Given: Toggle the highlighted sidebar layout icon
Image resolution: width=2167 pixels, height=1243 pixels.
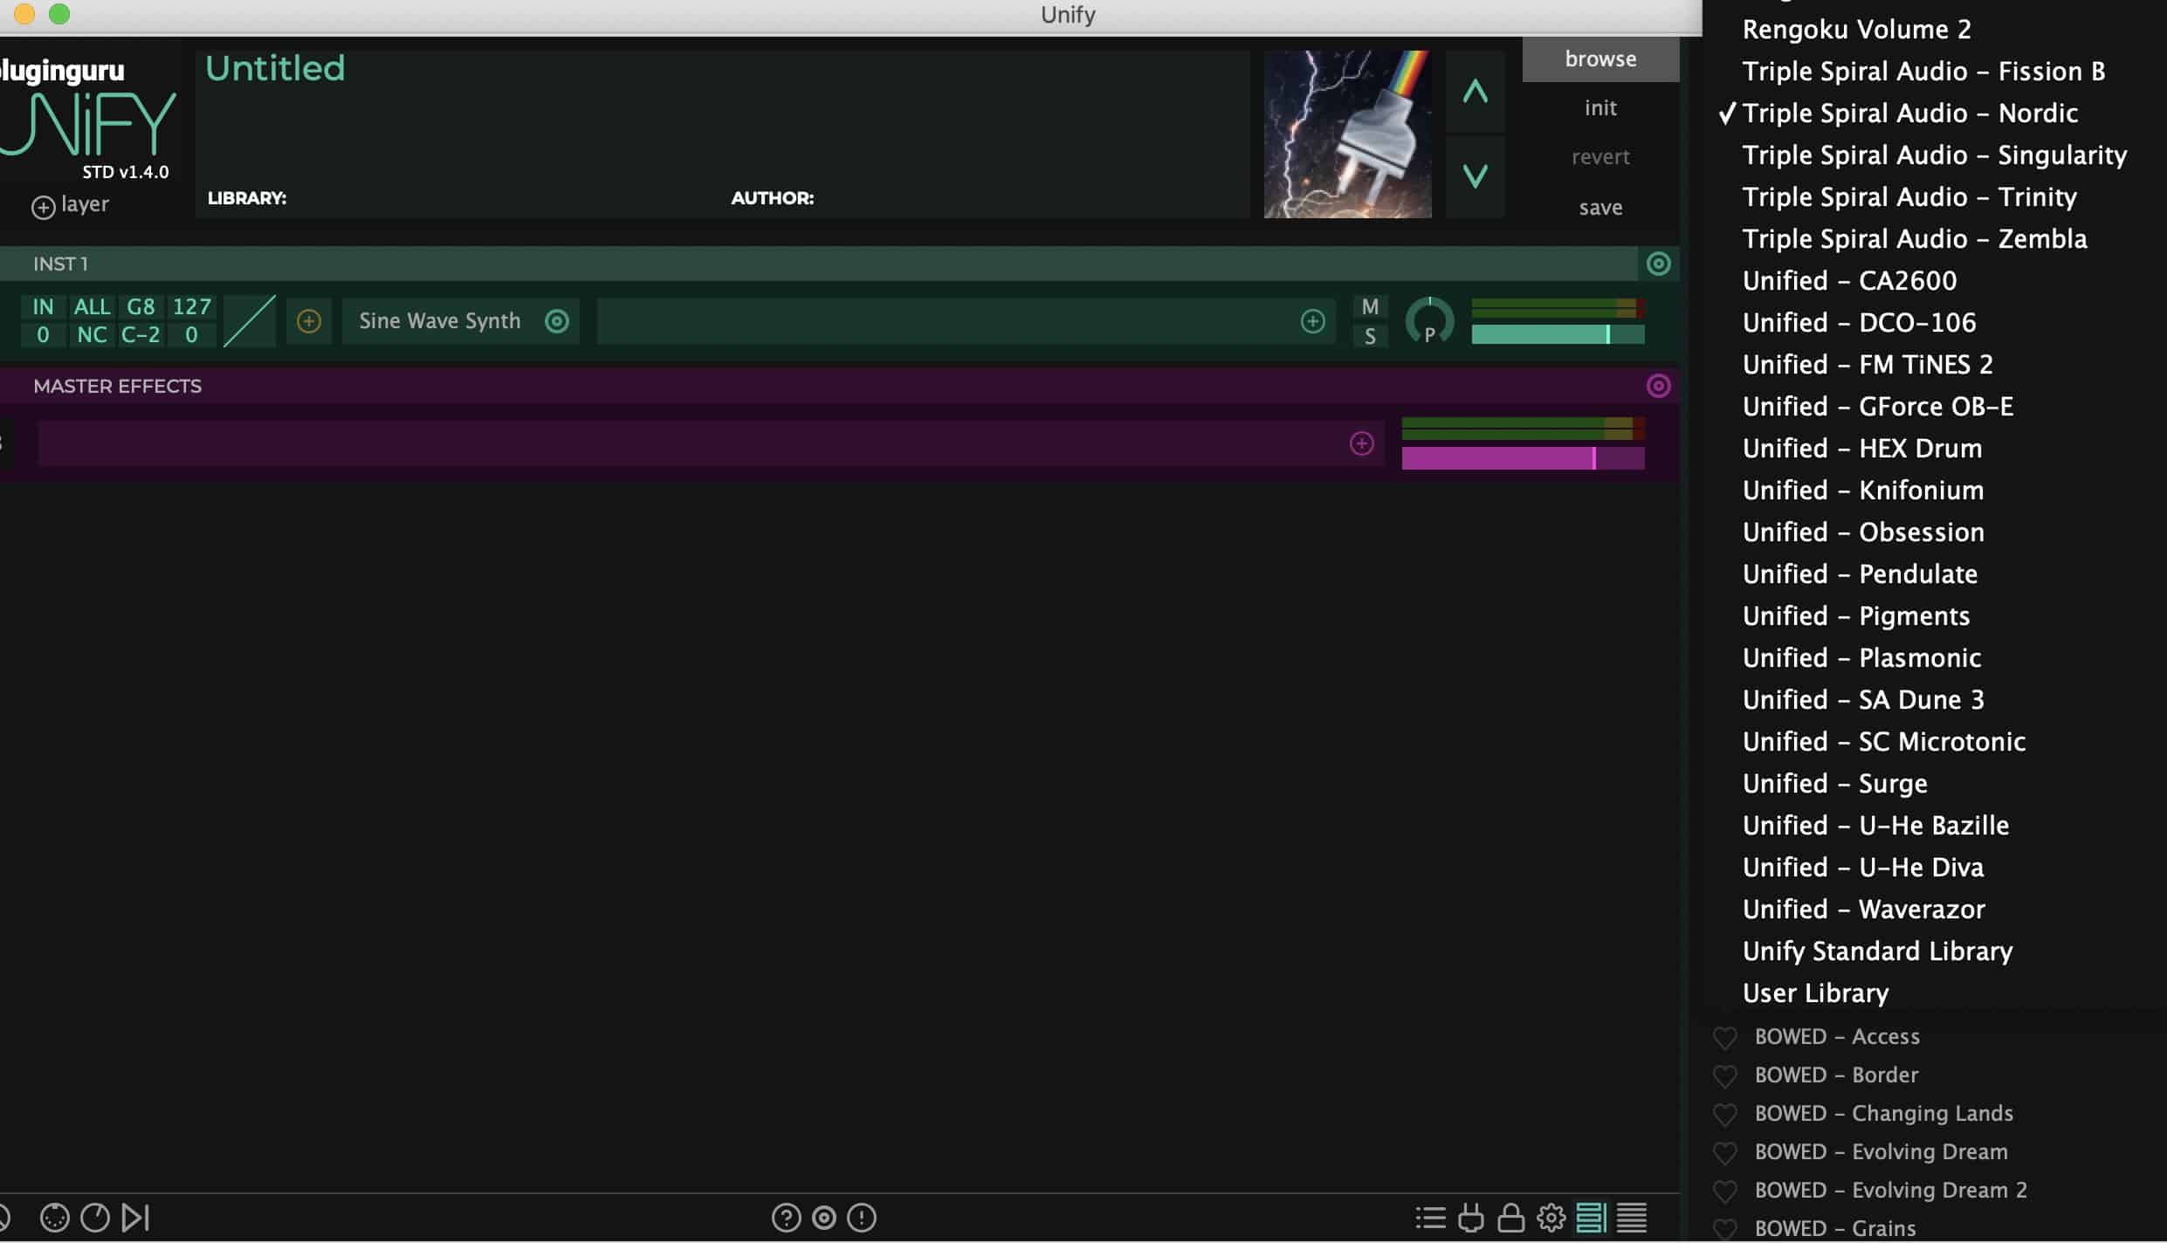Looking at the screenshot, I should [1591, 1217].
